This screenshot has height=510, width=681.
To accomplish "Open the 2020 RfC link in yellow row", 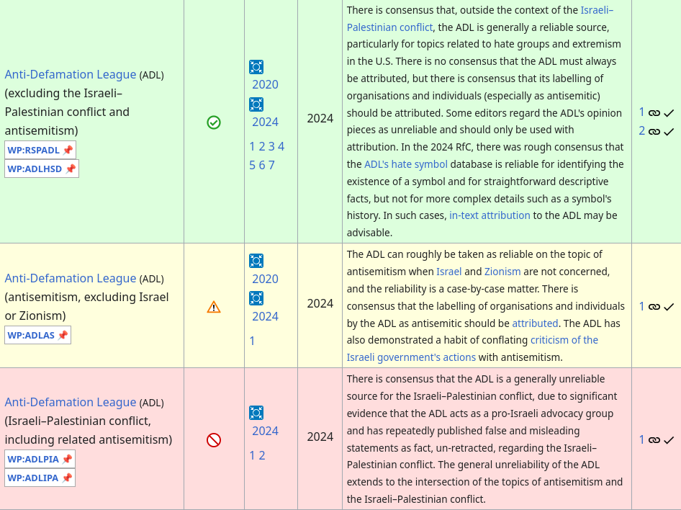I will coord(266,279).
